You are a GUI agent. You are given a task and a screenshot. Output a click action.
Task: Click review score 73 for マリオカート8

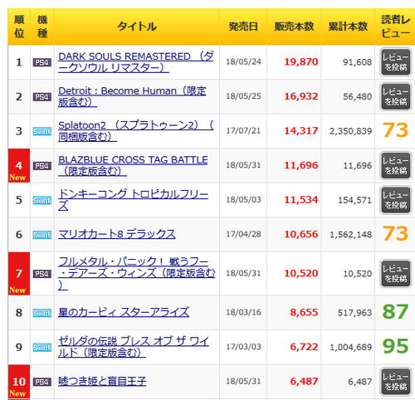[396, 234]
